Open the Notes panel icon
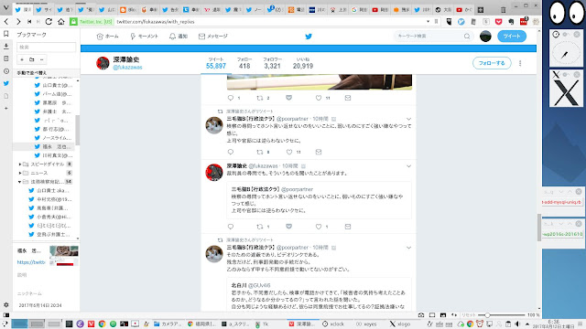The width and height of the screenshot is (586, 329). (6, 58)
